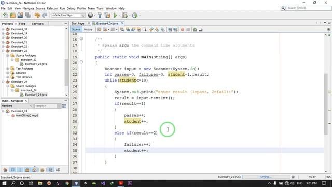Viewport: 332px width, 187px height.
Task: Click the Shift Line Left icon
Action: (170, 30)
